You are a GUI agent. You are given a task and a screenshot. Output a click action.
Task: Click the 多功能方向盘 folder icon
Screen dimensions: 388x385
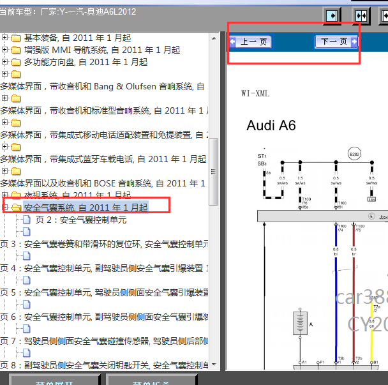tap(16, 62)
